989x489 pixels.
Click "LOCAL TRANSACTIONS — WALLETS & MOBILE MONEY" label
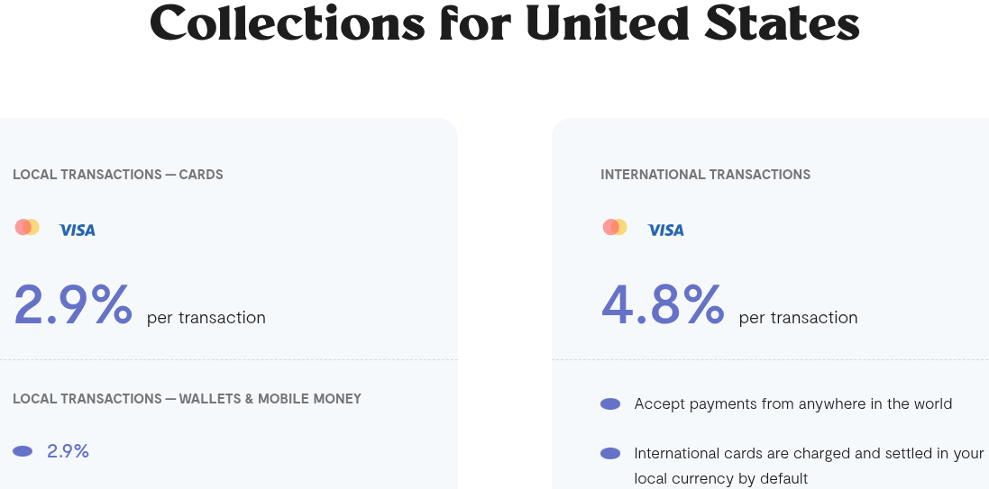tap(187, 399)
